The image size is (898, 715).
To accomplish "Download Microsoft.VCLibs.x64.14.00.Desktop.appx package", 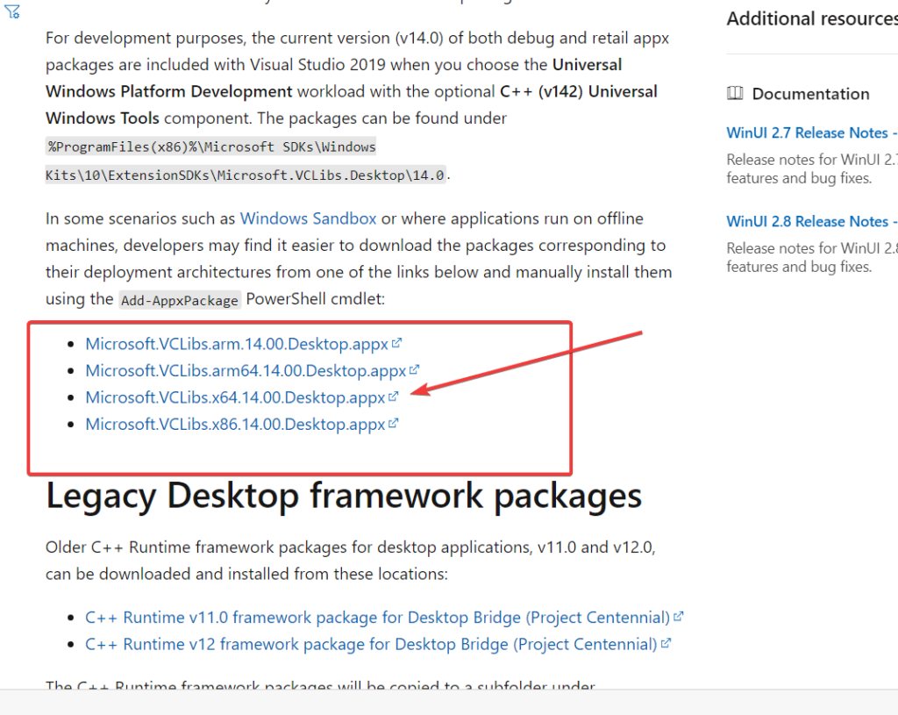I will [235, 397].
